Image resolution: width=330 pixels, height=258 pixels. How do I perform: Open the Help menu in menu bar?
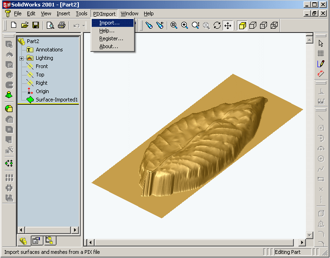coord(149,13)
